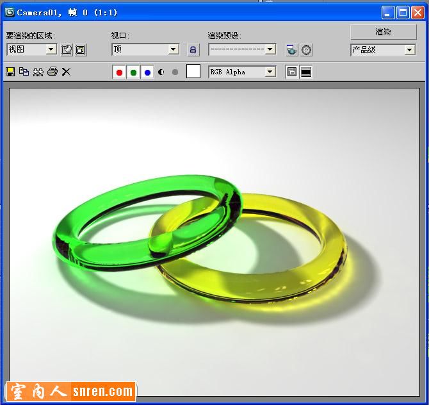Image resolution: width=429 pixels, height=405 pixels.
Task: Toggle the UI display icon
Action: coord(306,72)
